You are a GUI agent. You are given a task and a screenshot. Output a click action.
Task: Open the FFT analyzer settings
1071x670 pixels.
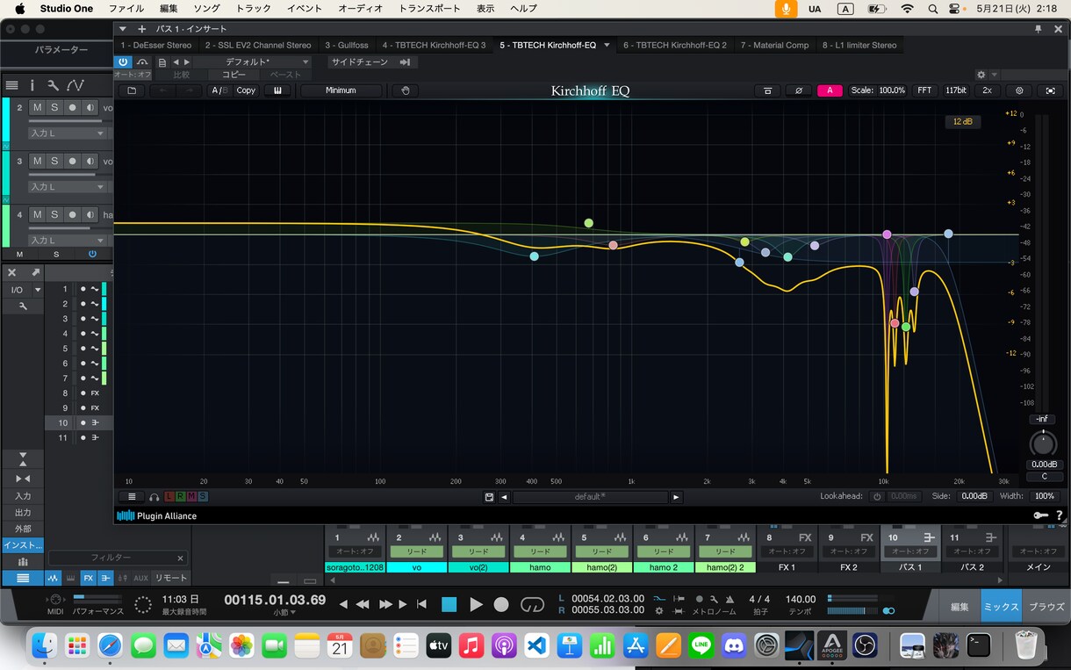pyautogui.click(x=924, y=90)
